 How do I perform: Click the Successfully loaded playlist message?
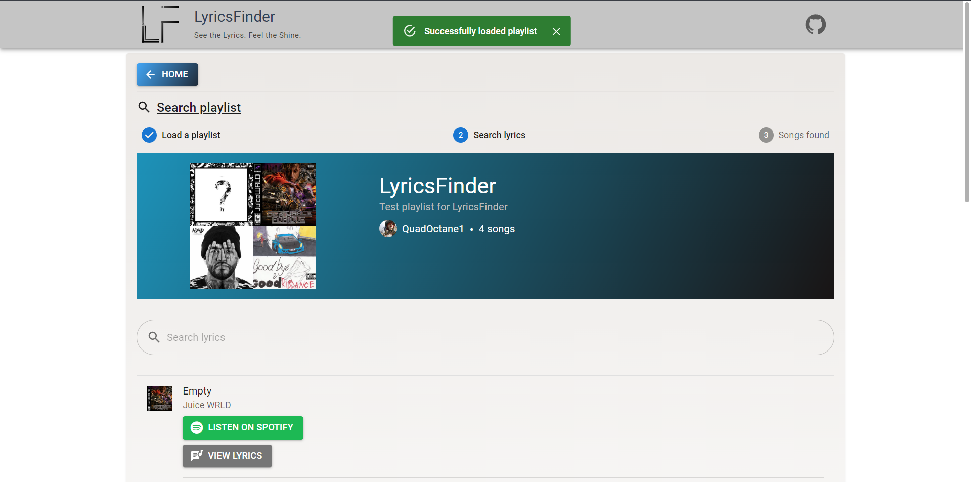pos(480,31)
